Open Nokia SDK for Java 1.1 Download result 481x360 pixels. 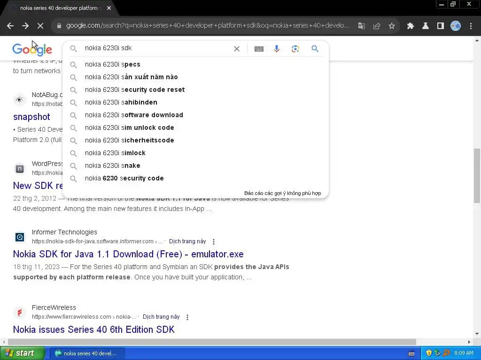tap(128, 254)
